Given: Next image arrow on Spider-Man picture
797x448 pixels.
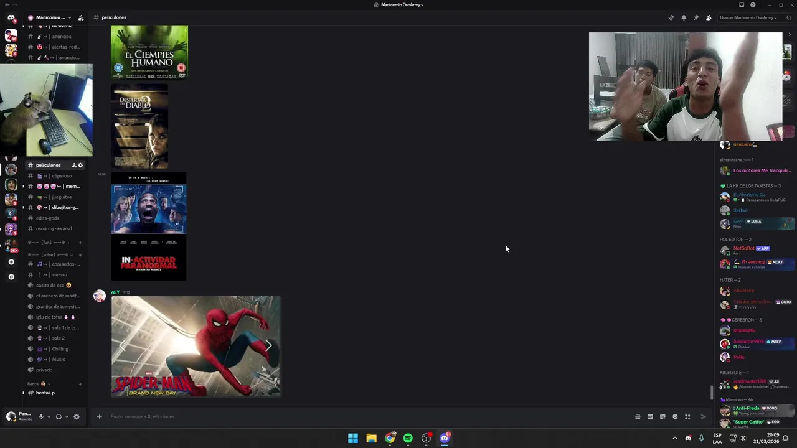Looking at the screenshot, I should [x=268, y=346].
